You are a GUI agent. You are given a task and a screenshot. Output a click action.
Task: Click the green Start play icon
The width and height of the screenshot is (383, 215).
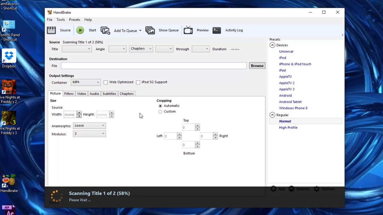[x=80, y=30]
